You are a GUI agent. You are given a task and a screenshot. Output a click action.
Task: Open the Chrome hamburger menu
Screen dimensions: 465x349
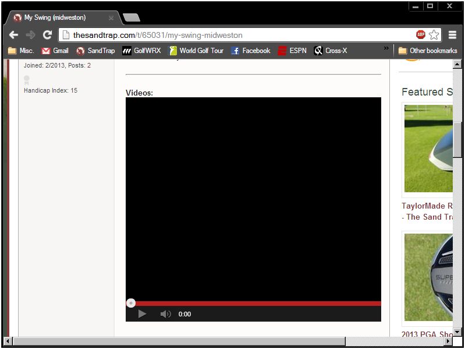452,35
